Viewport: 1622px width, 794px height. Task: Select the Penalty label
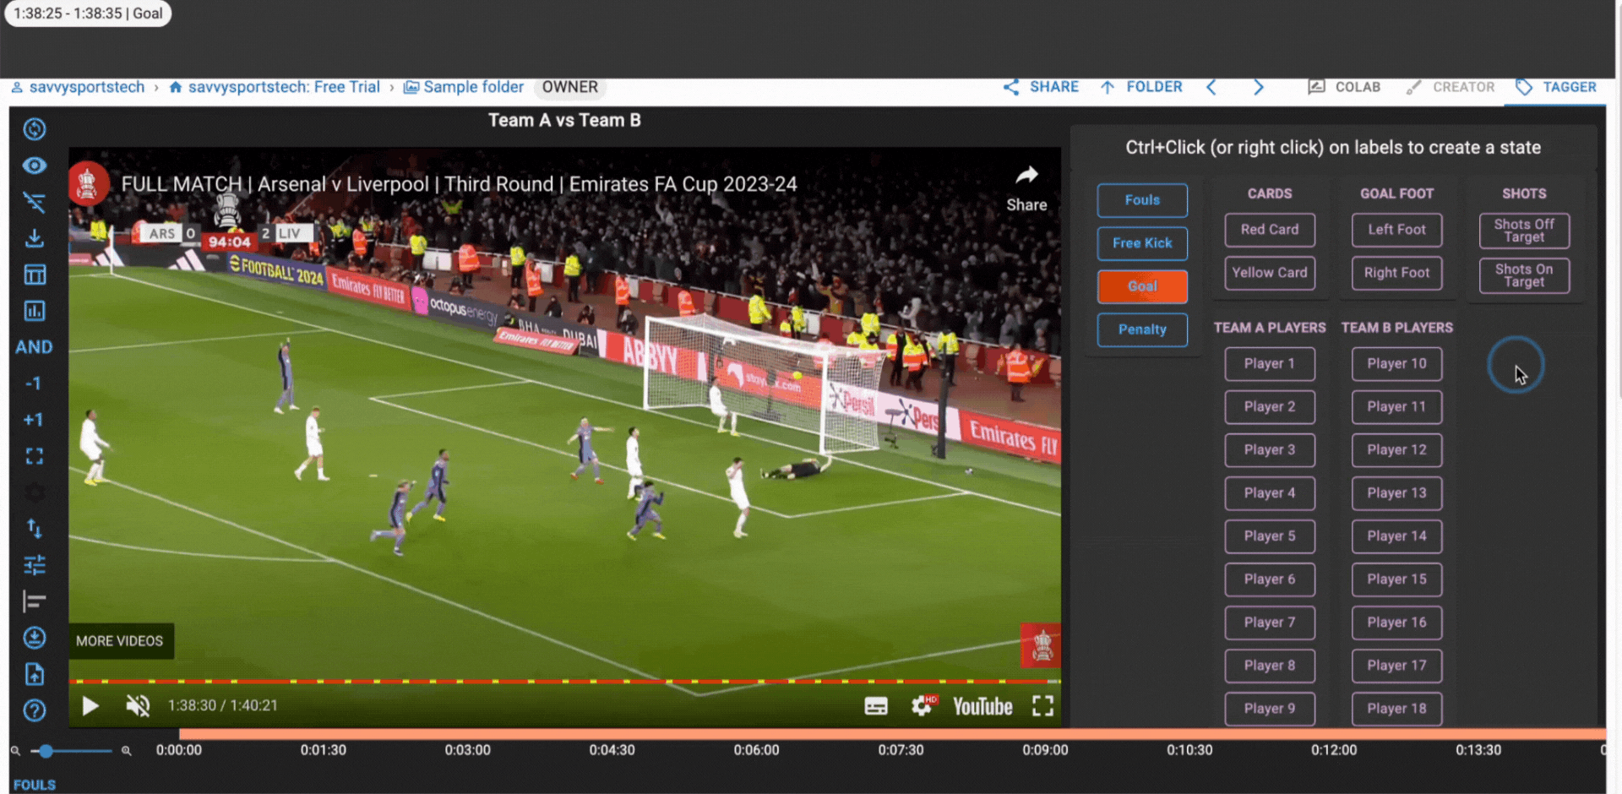[x=1142, y=329]
